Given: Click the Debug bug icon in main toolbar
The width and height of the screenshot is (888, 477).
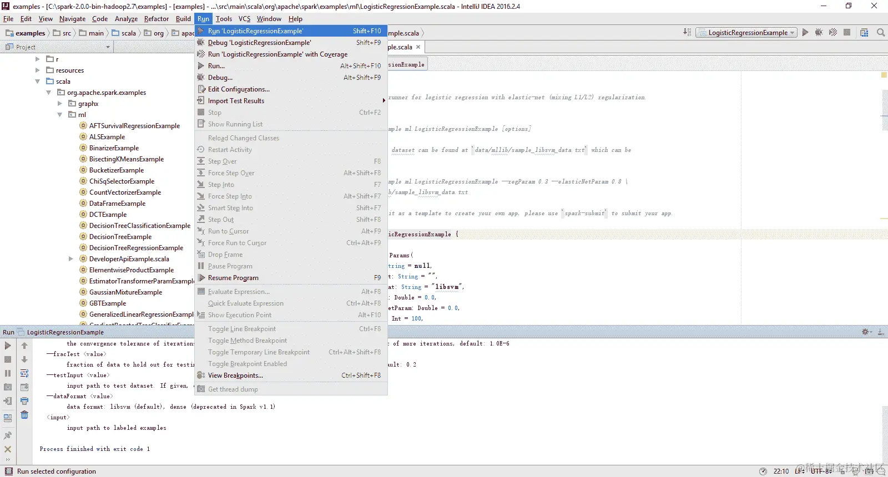Looking at the screenshot, I should [x=819, y=33].
